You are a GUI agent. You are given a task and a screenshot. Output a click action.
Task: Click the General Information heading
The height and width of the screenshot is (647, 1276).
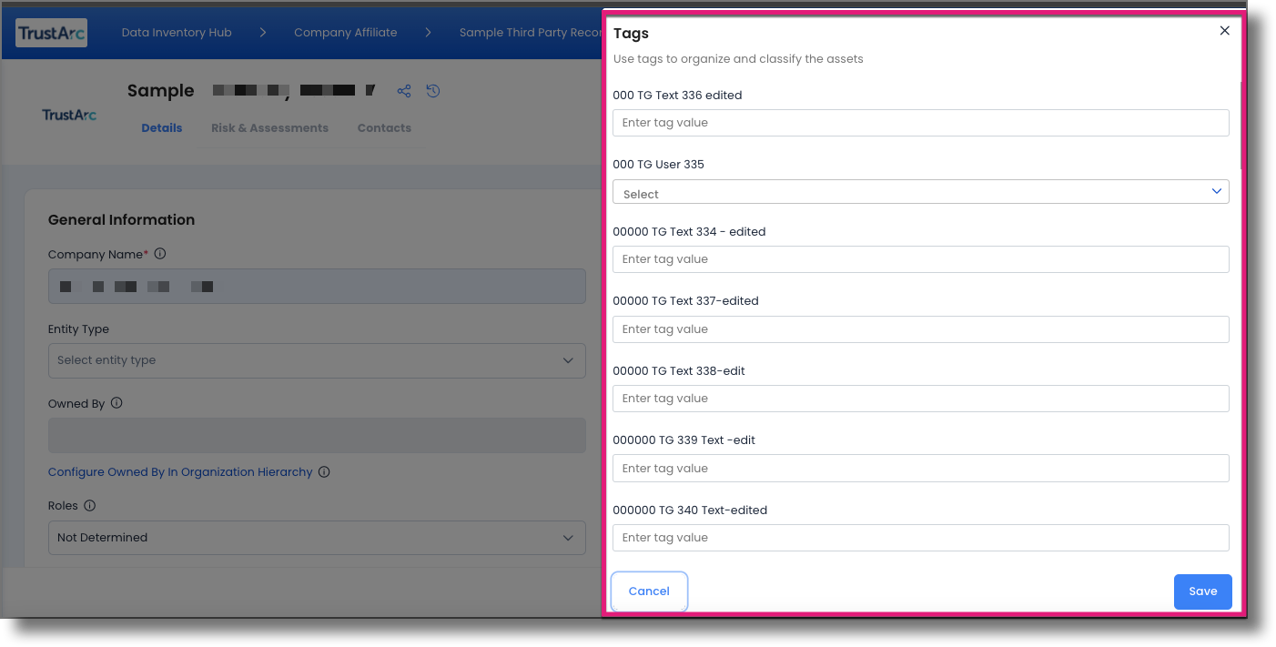tap(121, 219)
